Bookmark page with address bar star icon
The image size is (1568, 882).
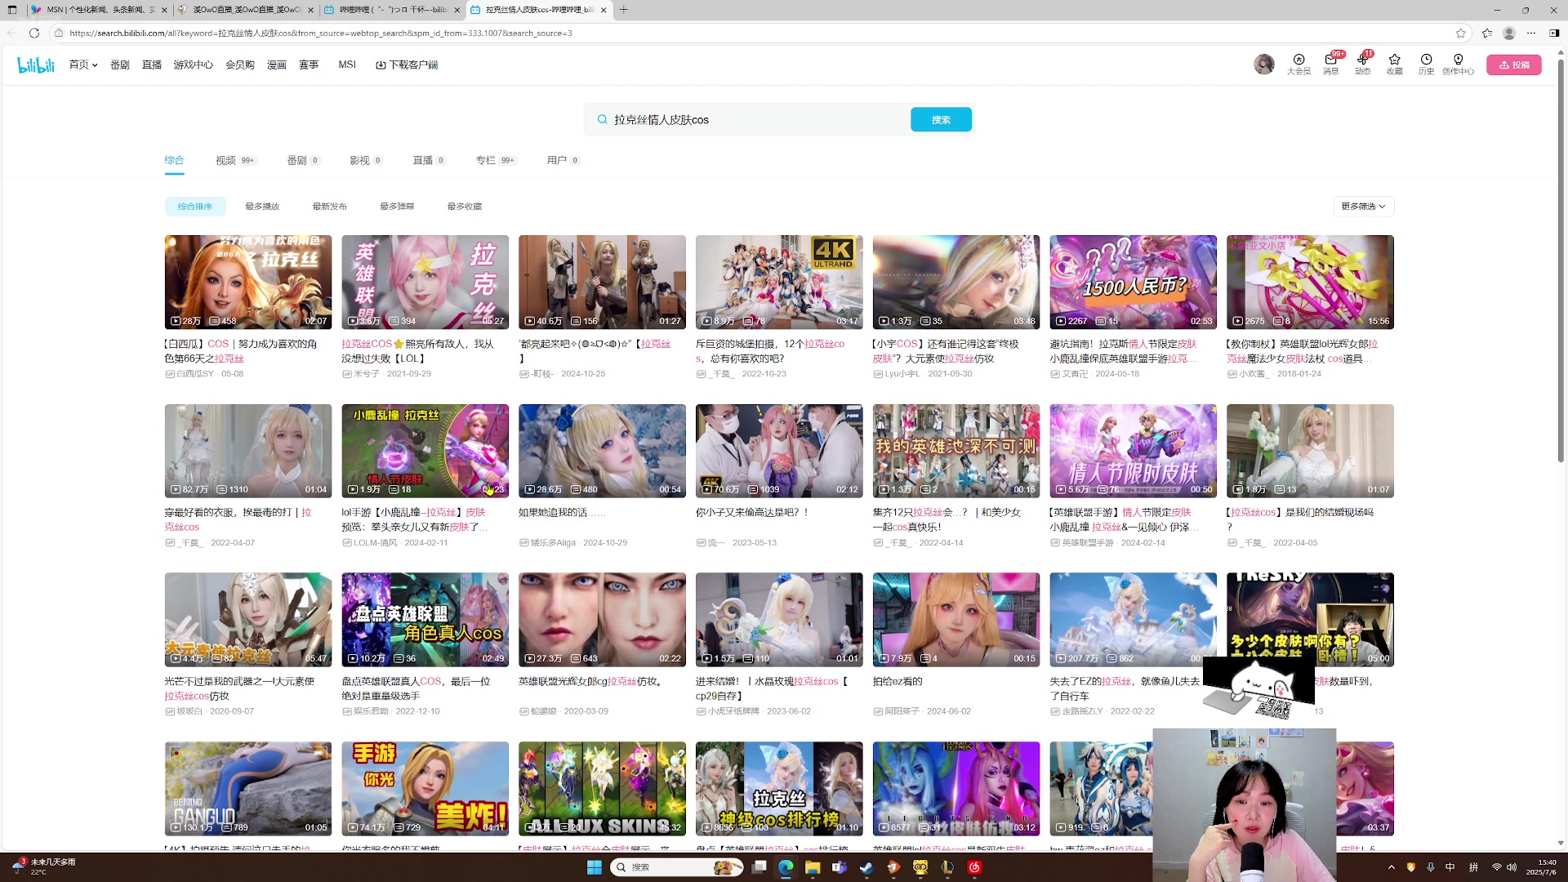point(1461,33)
